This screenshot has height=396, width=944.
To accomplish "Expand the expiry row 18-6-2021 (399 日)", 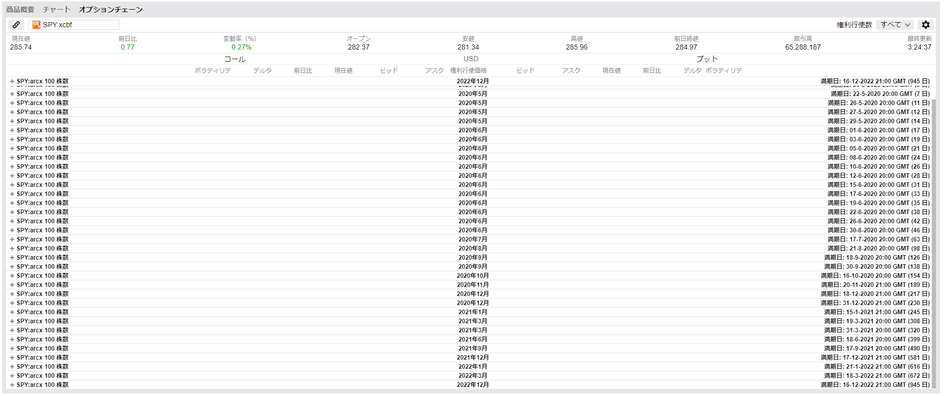I will [12, 339].
